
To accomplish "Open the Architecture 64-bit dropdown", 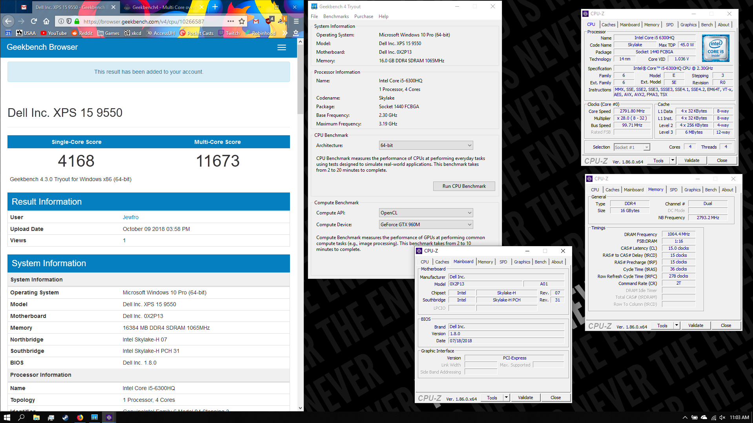I will [426, 145].
